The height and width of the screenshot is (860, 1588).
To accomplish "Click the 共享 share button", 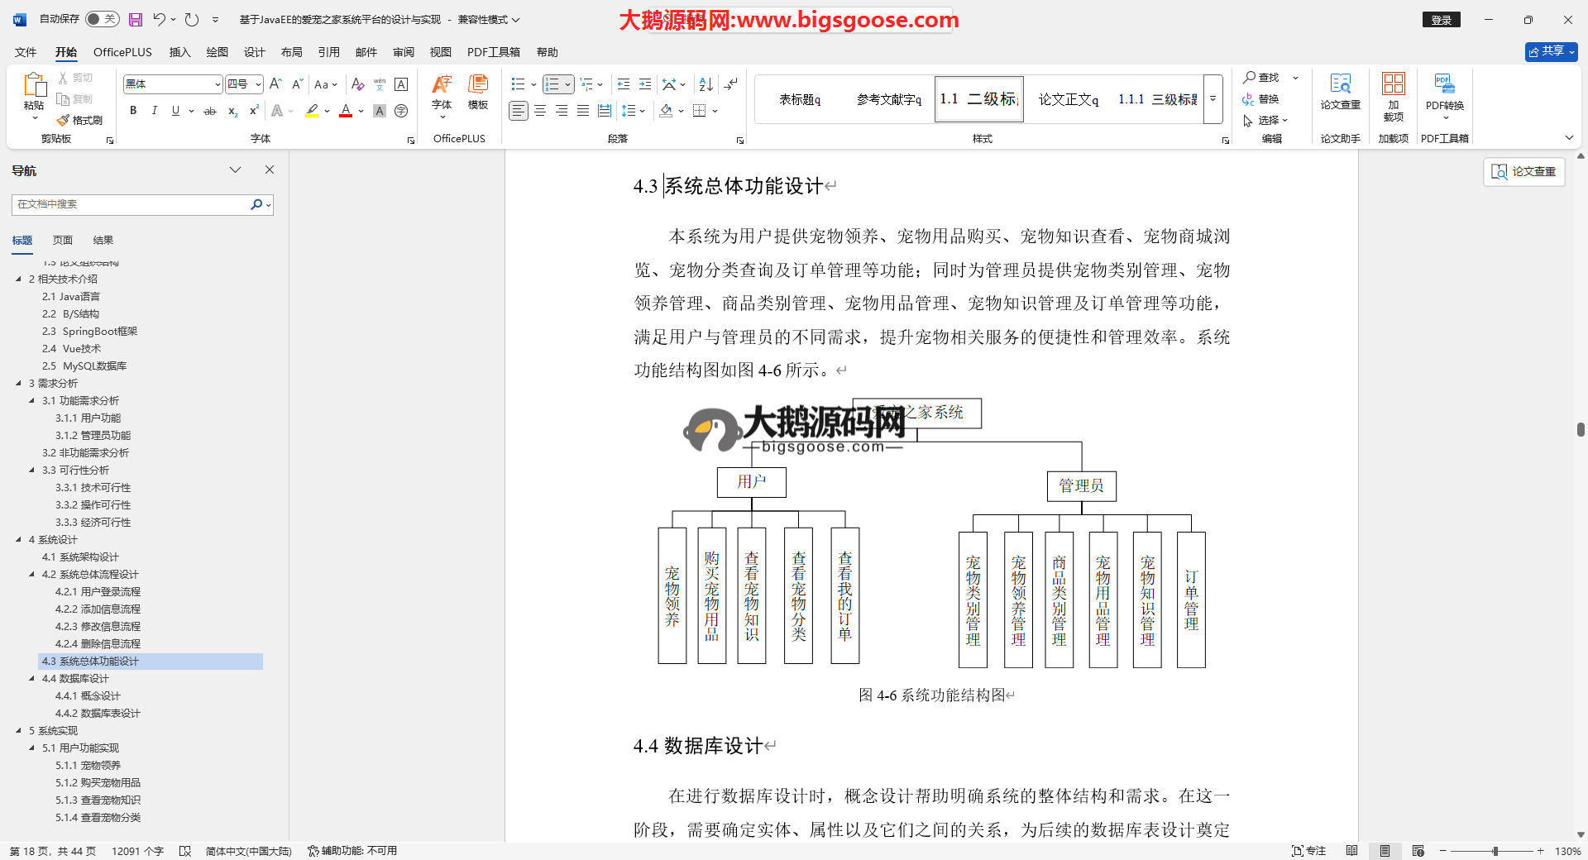I will (x=1551, y=51).
